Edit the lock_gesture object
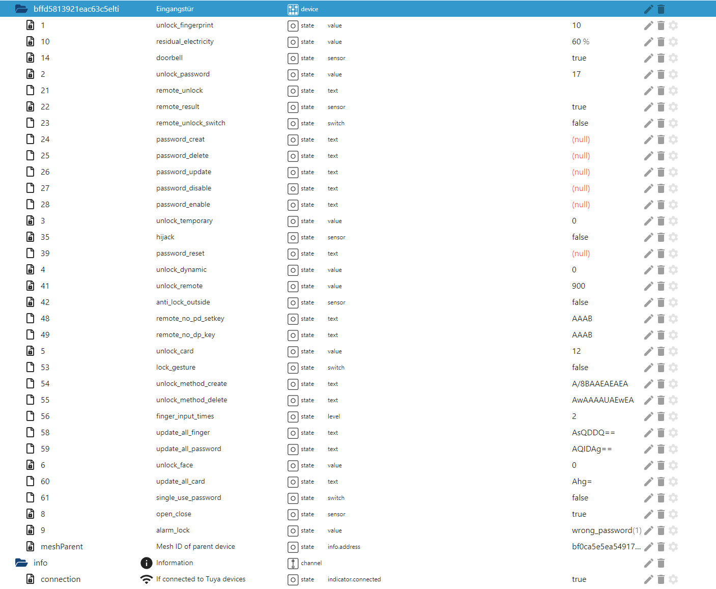This screenshot has height=589, width=716. (648, 368)
